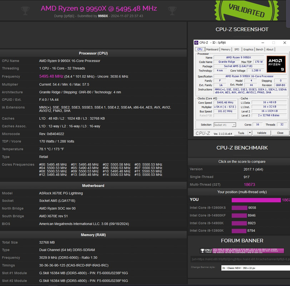This screenshot has height=286, width=290.
Task: Click the Core Voltage 1.288 V field
Action: click(x=256, y=70)
